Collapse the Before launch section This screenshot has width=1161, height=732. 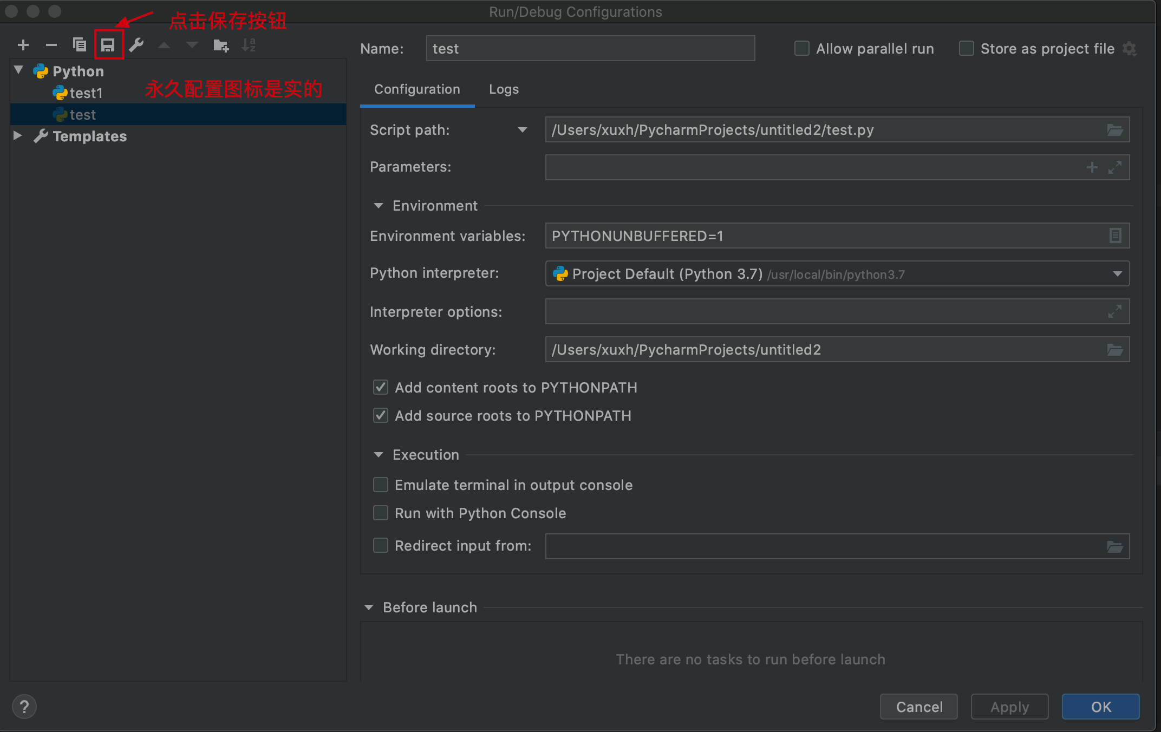pyautogui.click(x=369, y=607)
